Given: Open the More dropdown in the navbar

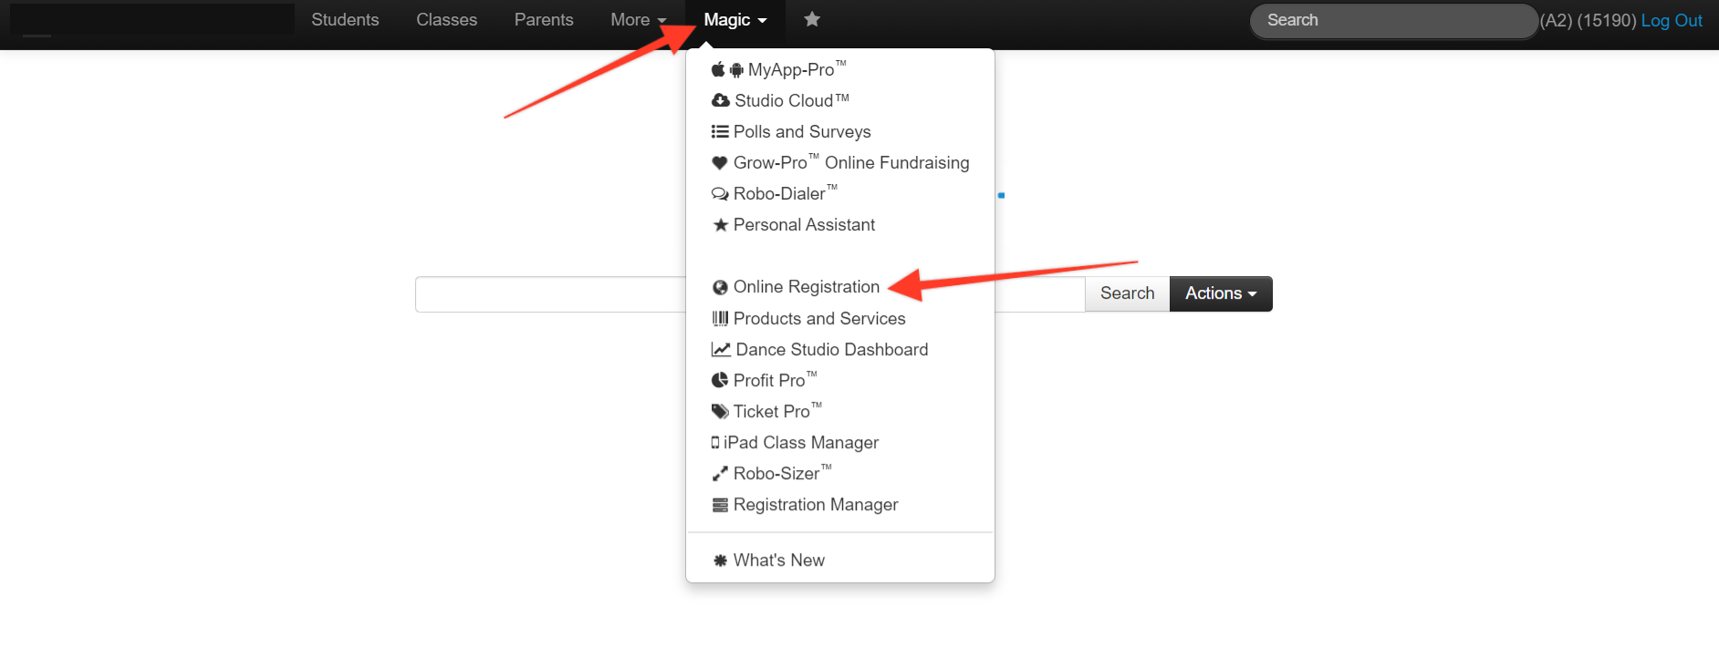Looking at the screenshot, I should coord(639,20).
